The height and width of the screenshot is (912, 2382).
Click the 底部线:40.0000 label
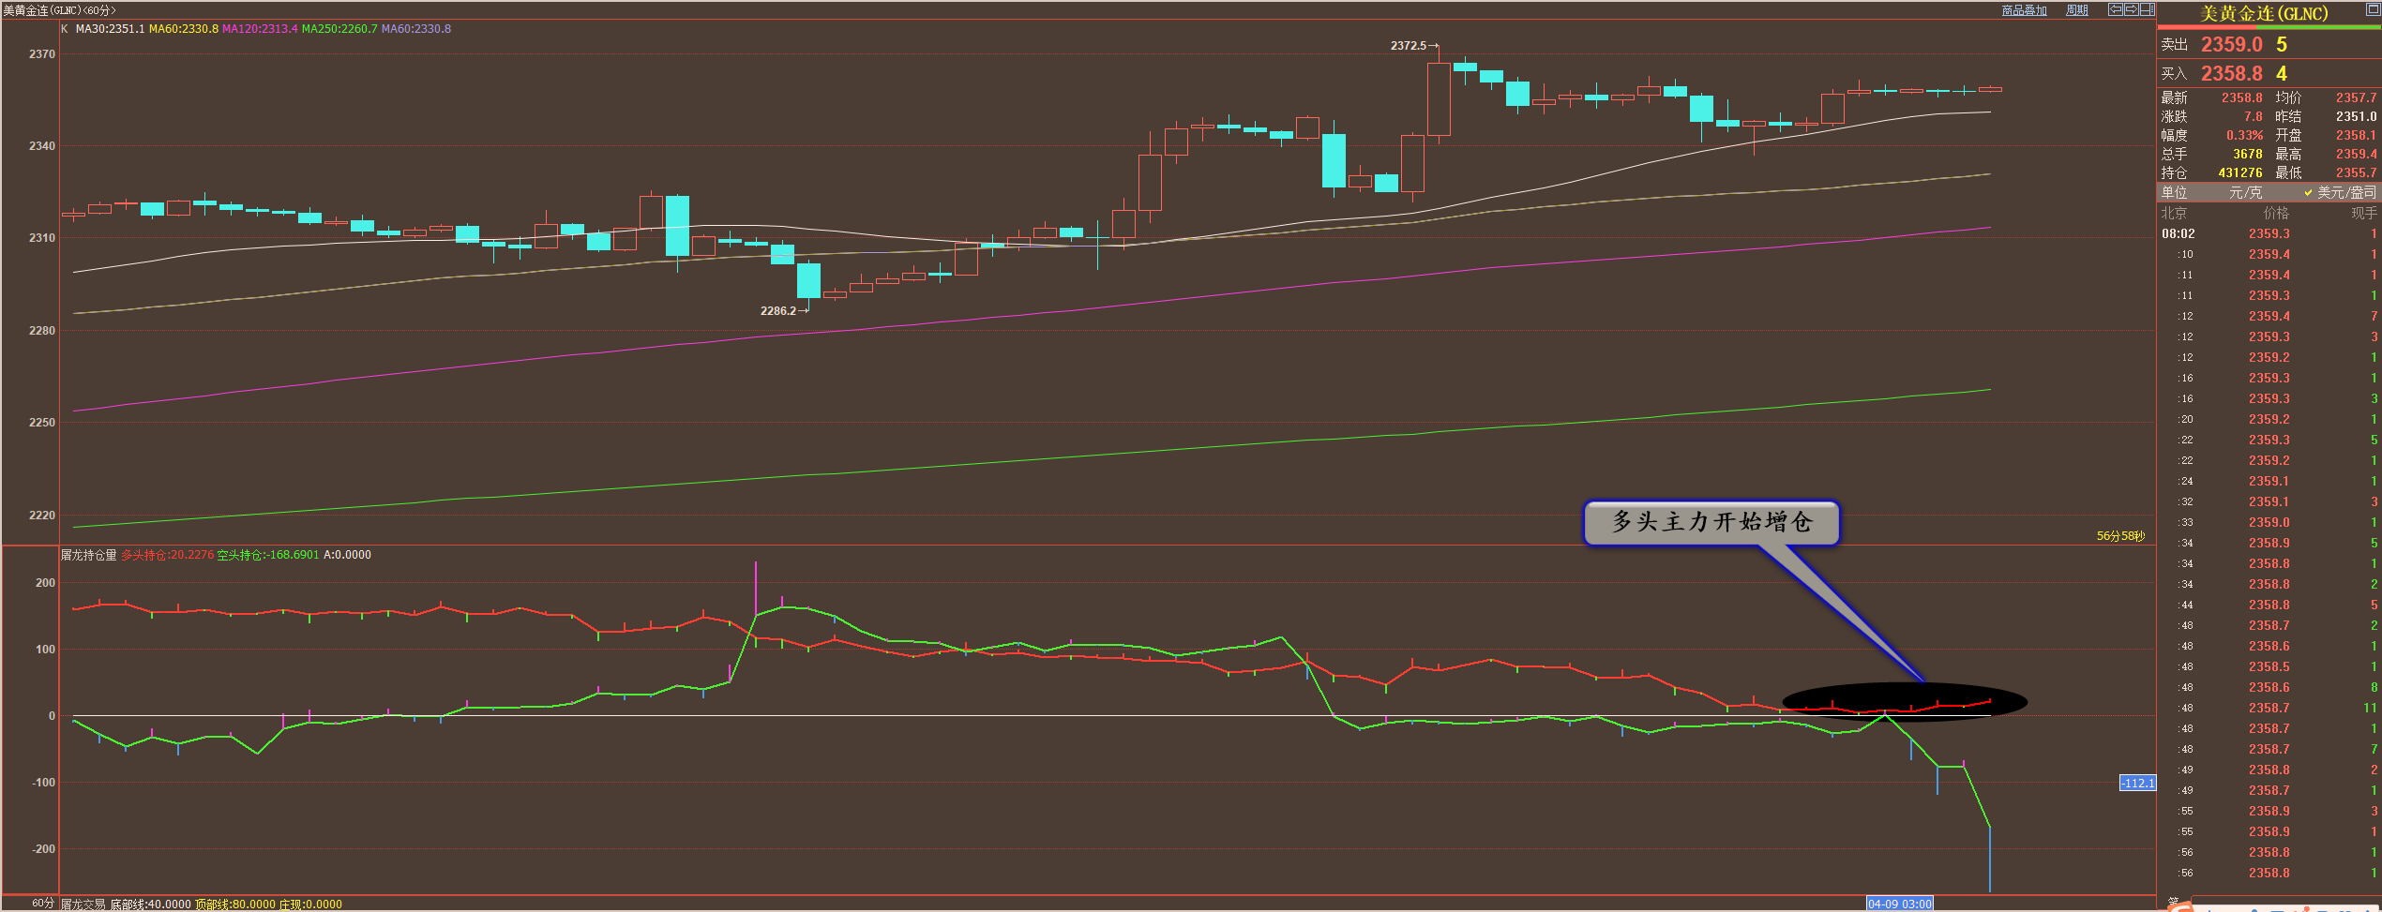pos(151,905)
